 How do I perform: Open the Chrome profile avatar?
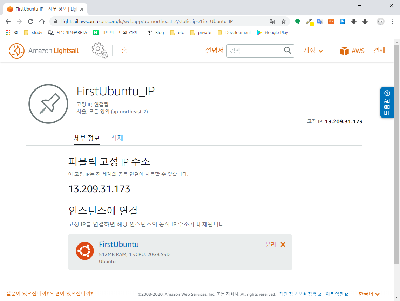pos(381,21)
